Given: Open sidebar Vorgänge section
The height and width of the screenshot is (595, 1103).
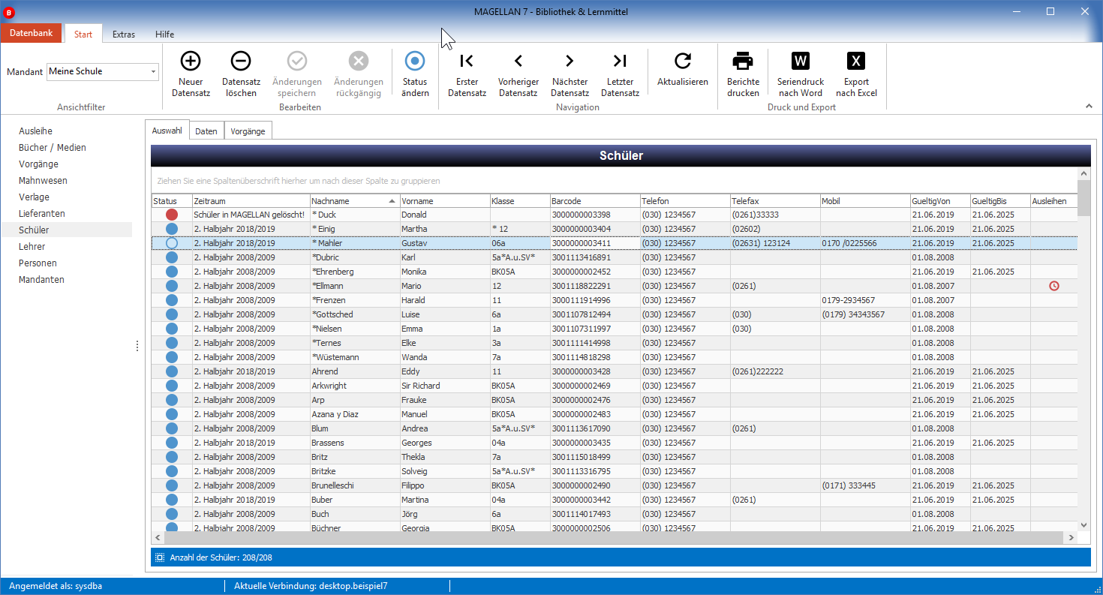Looking at the screenshot, I should [38, 164].
